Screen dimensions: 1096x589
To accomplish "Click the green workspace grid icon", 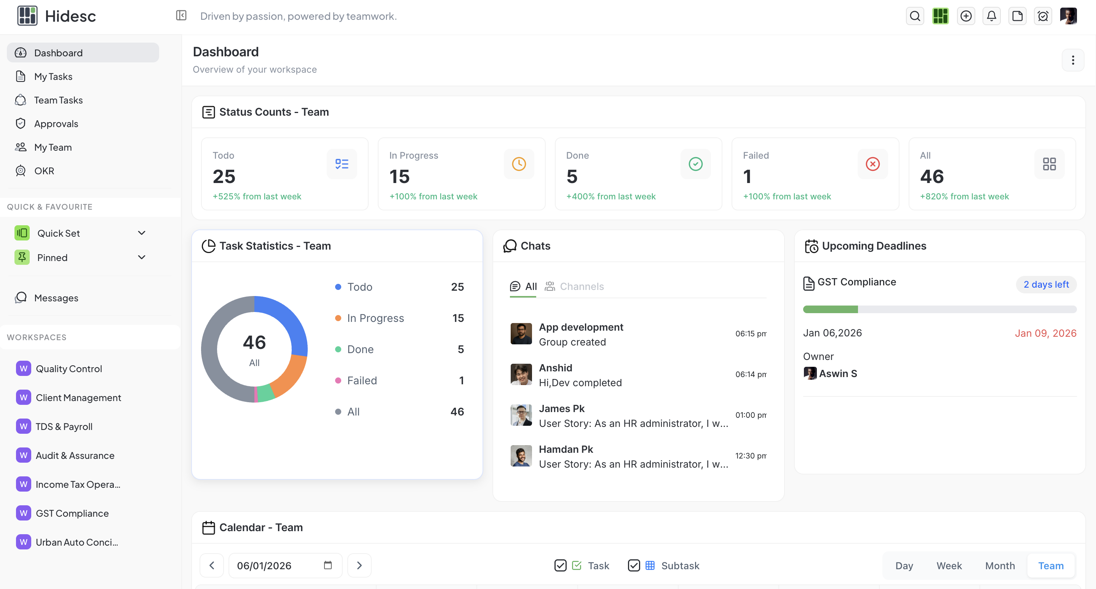I will (940, 16).
